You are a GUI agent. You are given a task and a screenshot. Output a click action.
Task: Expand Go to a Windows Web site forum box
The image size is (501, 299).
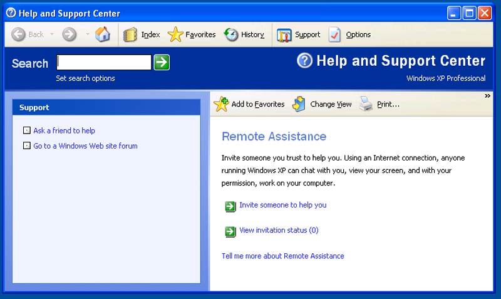27,146
